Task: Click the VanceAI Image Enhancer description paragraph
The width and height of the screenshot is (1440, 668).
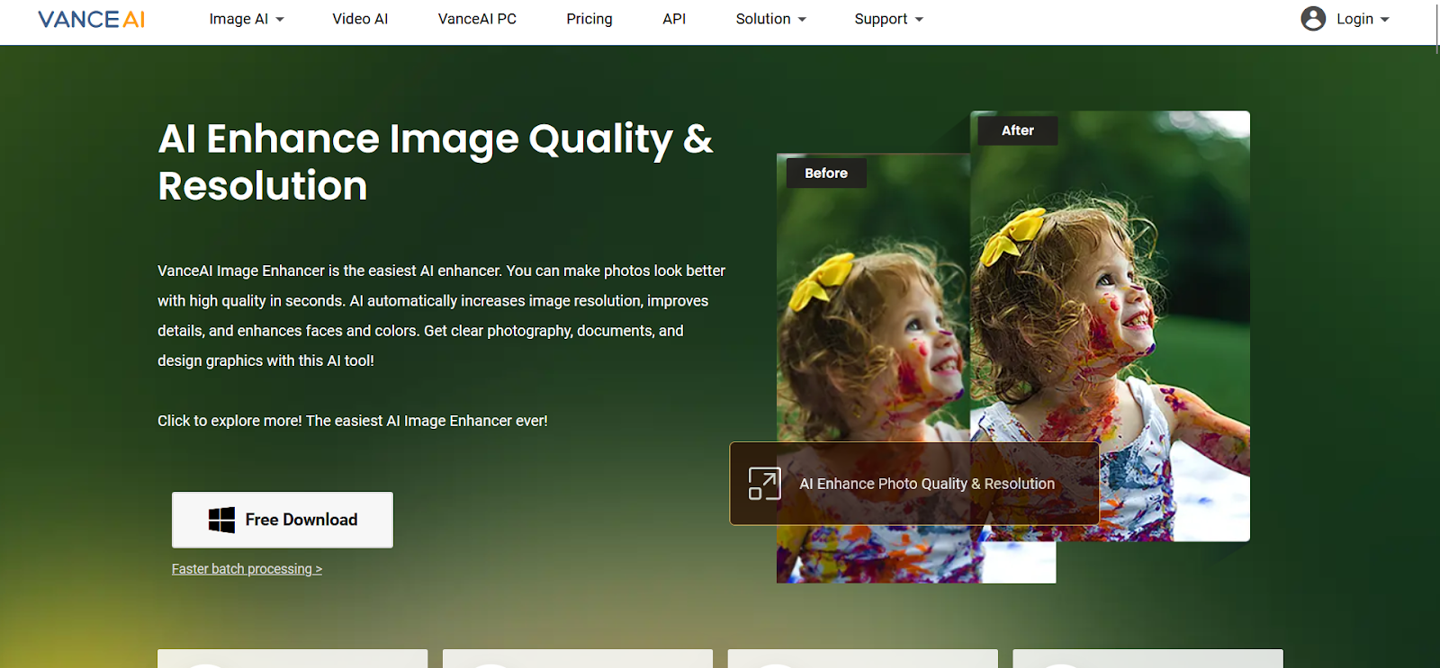Action: [441, 316]
